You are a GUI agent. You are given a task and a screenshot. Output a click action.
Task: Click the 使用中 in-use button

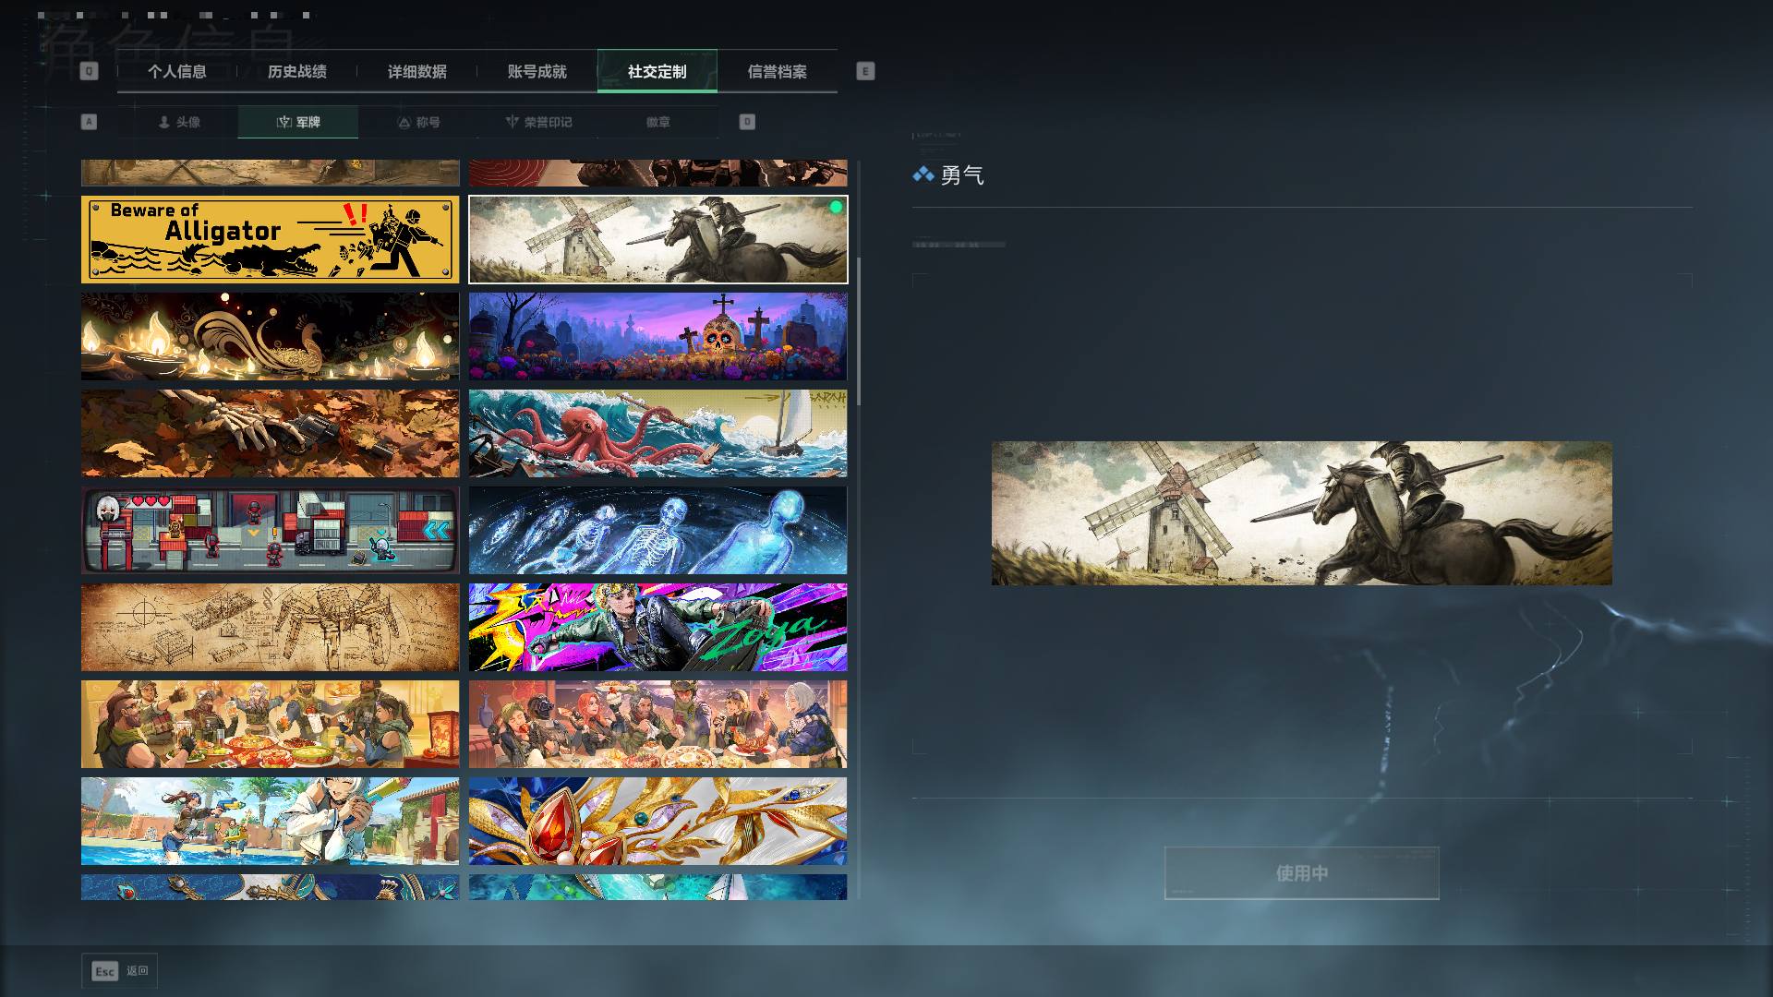1302,873
